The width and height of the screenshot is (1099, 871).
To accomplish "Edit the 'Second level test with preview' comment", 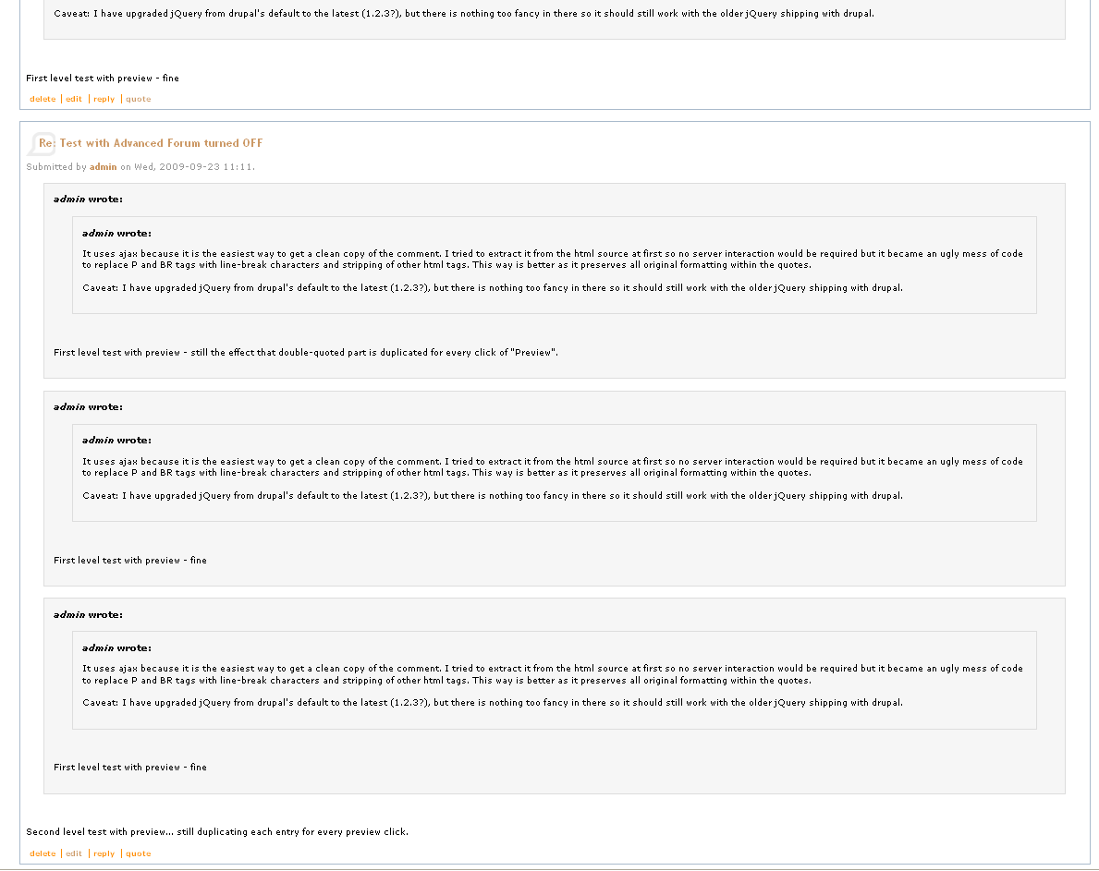I will tap(74, 853).
